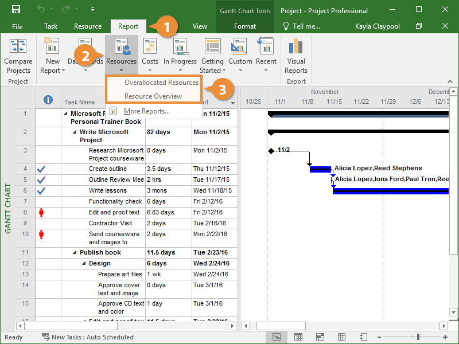
Task: Collapse the Publish book summary task
Action: coord(75,253)
